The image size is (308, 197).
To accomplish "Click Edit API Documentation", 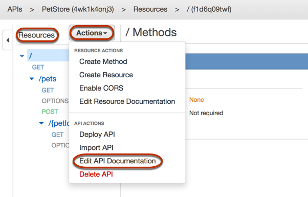I will (x=118, y=161).
